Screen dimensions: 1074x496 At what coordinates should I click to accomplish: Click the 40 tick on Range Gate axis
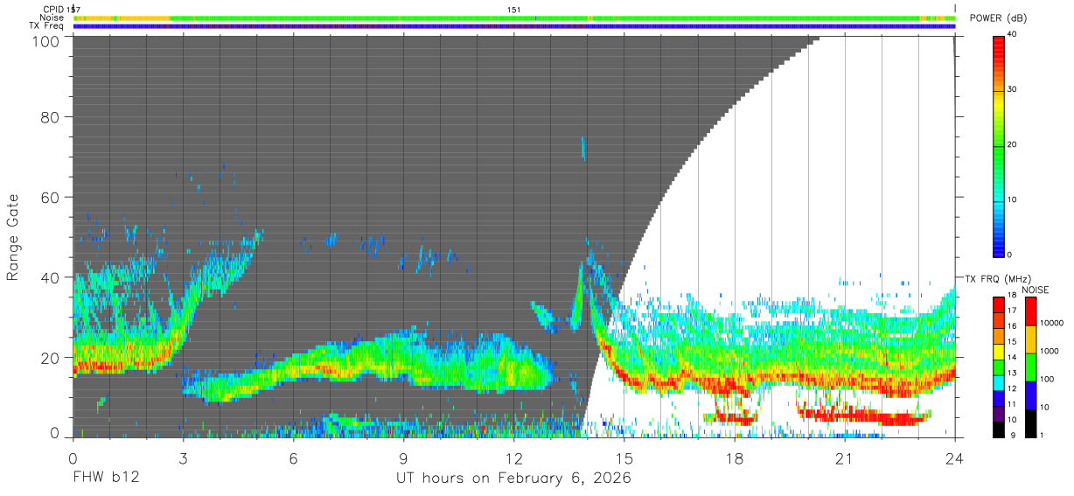click(49, 277)
